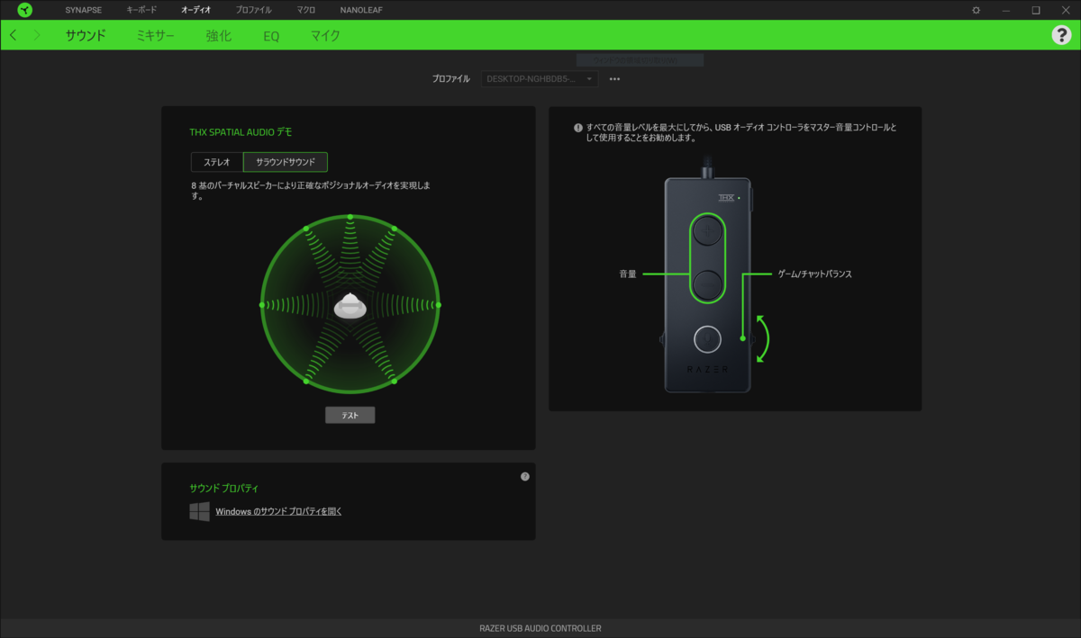Click the left virtual speaker dot

[262, 305]
